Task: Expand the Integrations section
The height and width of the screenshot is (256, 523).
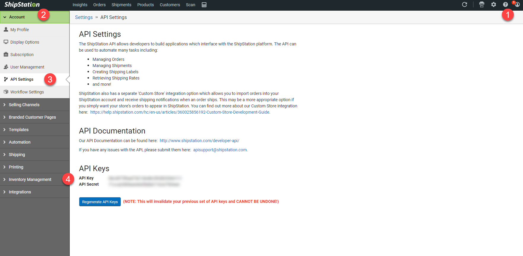Action: point(35,192)
